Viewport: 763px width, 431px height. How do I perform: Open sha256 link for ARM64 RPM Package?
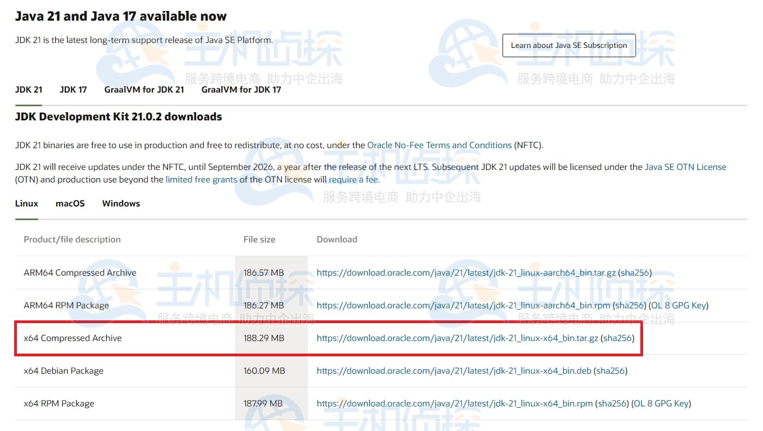click(x=631, y=305)
